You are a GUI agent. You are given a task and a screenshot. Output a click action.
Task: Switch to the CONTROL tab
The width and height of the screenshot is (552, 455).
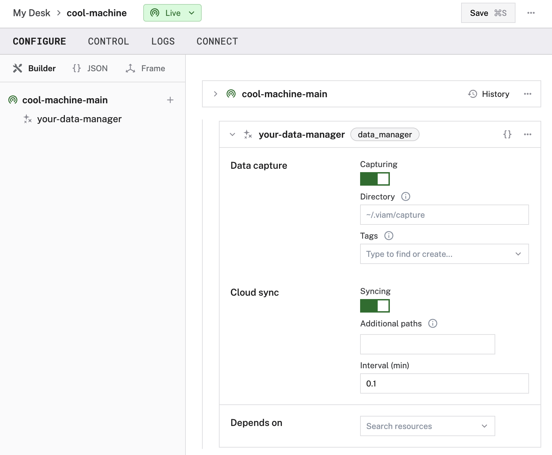click(108, 41)
